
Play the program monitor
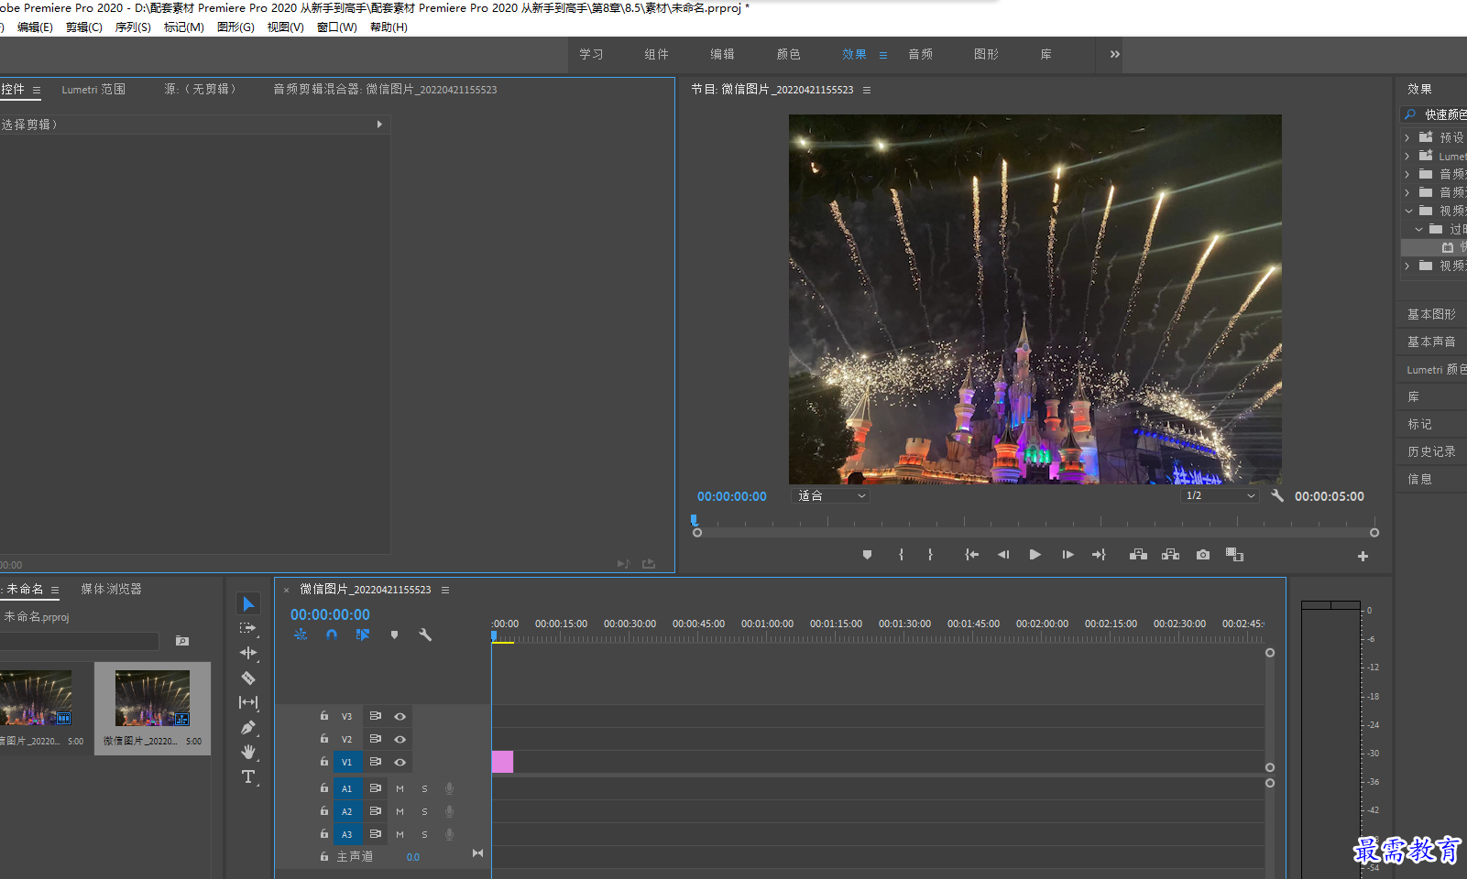pos(1035,555)
